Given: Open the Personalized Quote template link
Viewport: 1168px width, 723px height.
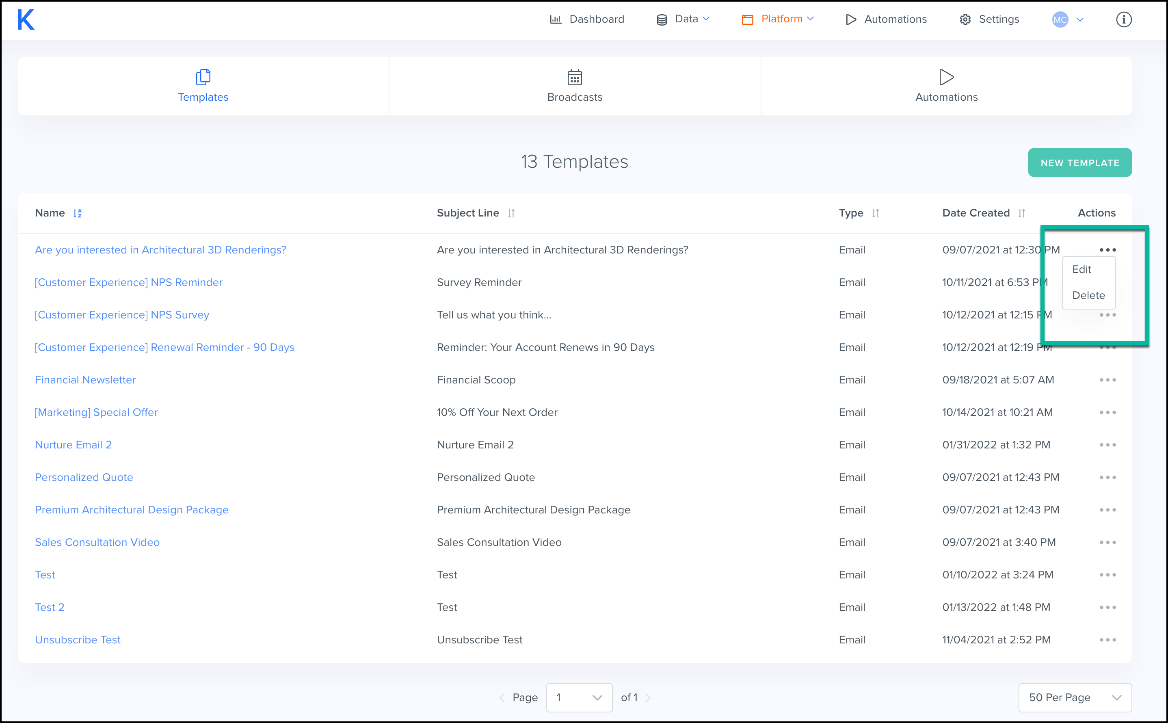Looking at the screenshot, I should pos(84,477).
